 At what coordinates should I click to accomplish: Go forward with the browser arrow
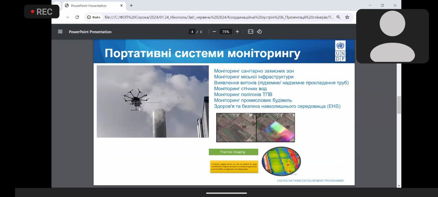(67, 17)
